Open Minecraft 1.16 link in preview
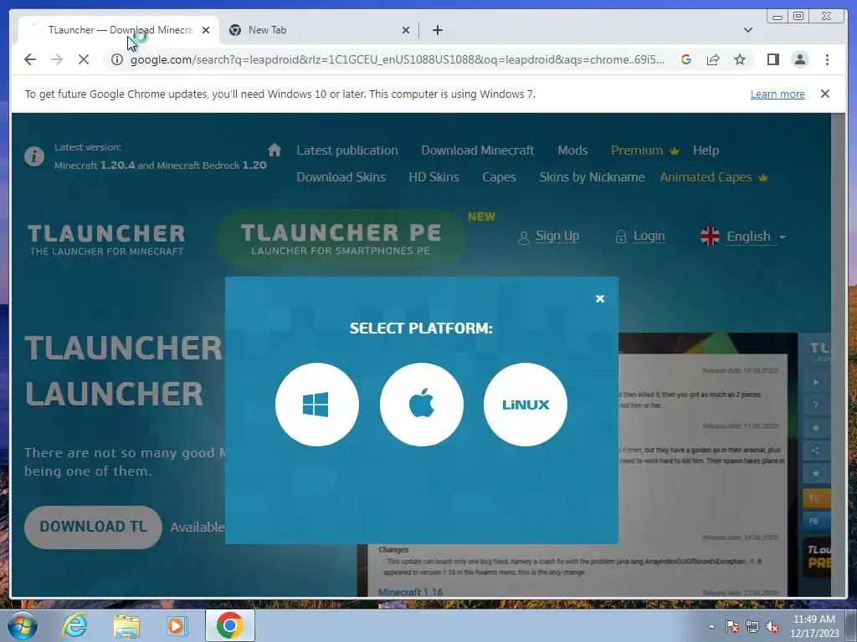This screenshot has height=642, width=857. (x=410, y=592)
